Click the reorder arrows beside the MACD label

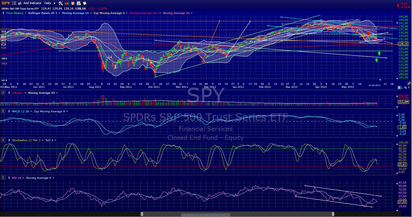9,111
